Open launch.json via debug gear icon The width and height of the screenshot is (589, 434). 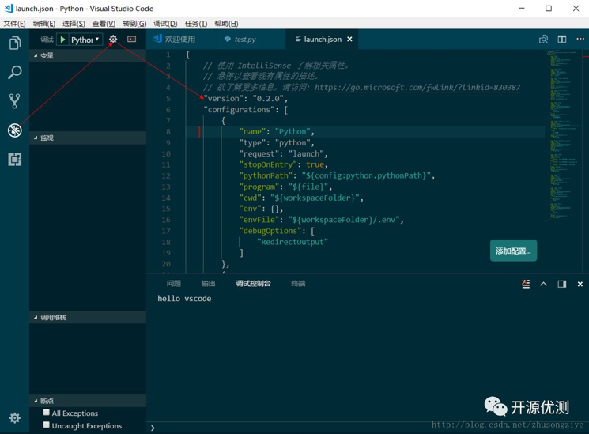113,39
